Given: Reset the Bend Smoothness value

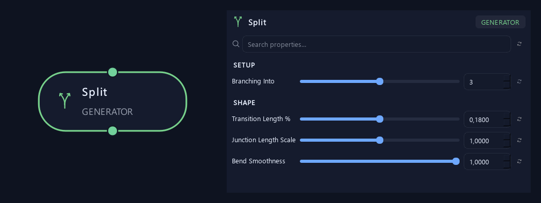Looking at the screenshot, I should pyautogui.click(x=519, y=162).
